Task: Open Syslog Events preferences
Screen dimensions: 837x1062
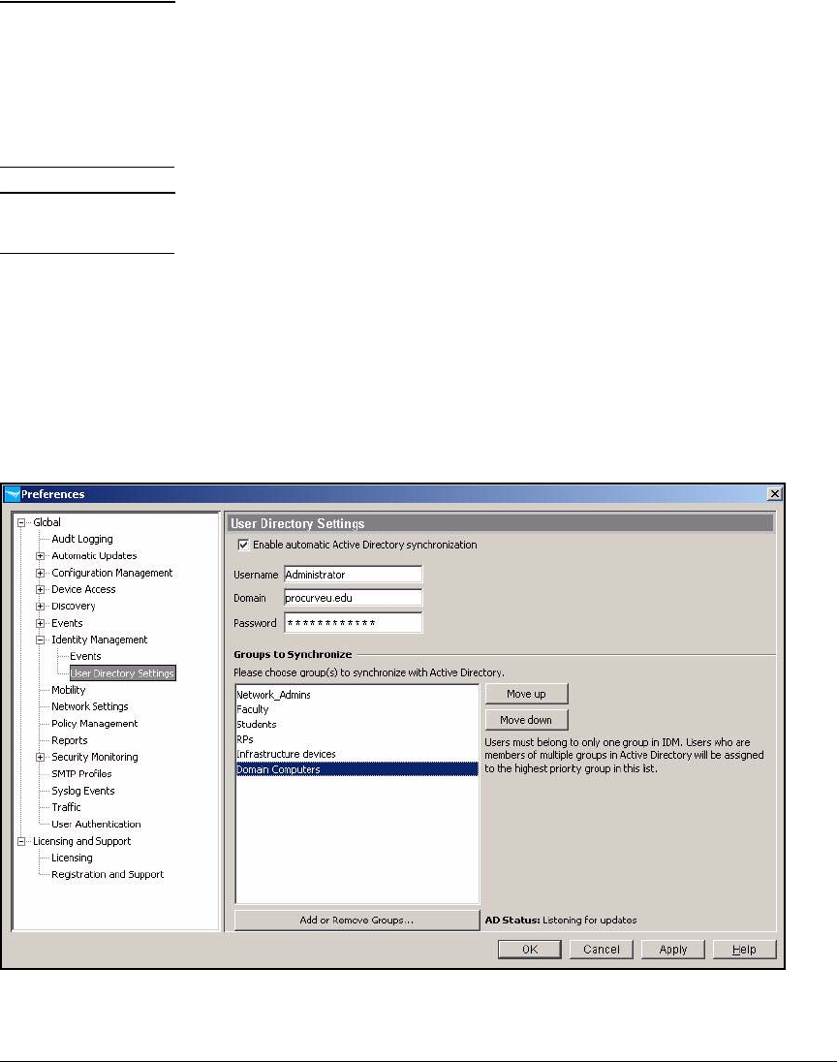Action: click(82, 791)
